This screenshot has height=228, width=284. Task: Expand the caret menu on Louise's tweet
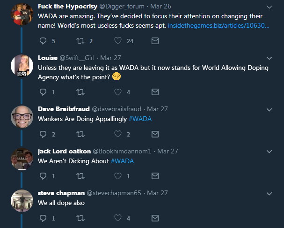pos(269,58)
